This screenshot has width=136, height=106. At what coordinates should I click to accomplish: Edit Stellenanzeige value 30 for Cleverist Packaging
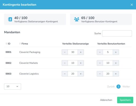pyautogui.click(x=73, y=52)
